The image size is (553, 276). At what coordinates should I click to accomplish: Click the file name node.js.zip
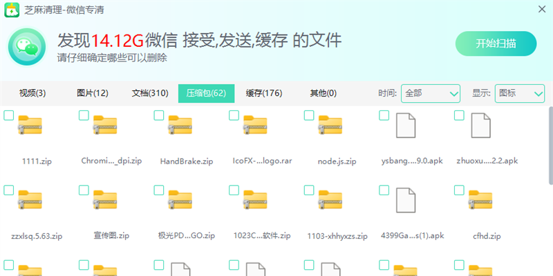pyautogui.click(x=337, y=161)
